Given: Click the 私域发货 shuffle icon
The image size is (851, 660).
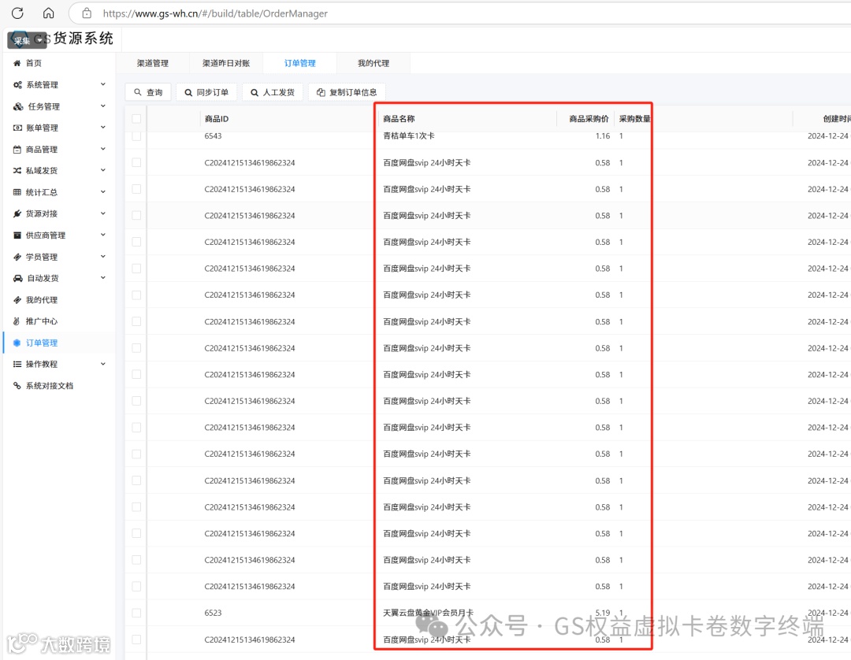Looking at the screenshot, I should click(x=17, y=170).
